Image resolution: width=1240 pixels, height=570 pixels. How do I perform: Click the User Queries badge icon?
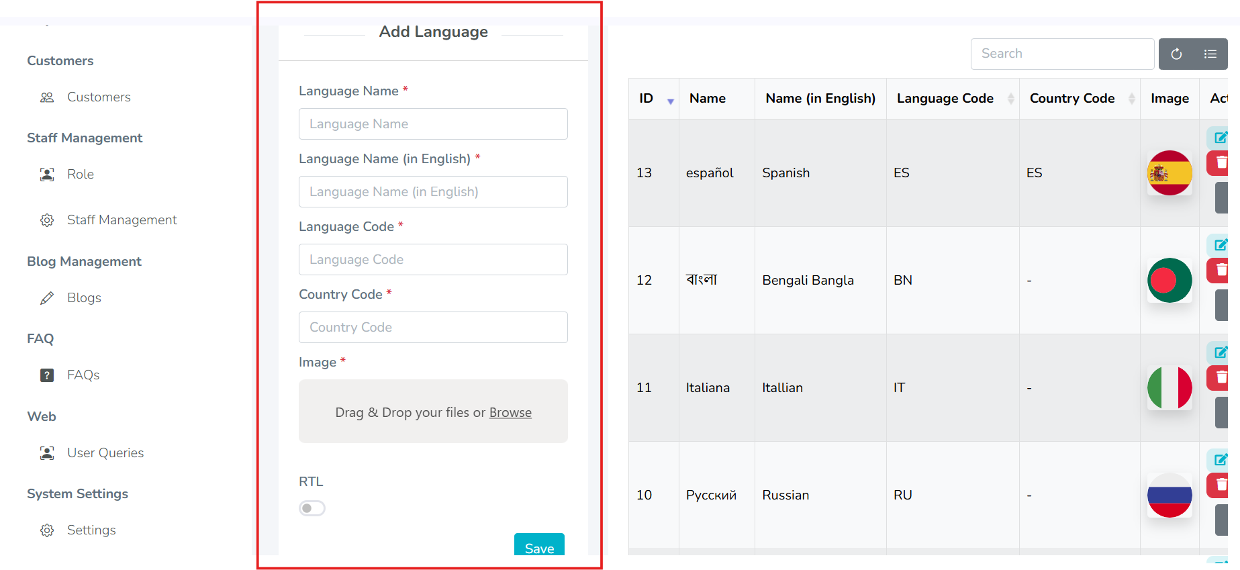click(47, 453)
